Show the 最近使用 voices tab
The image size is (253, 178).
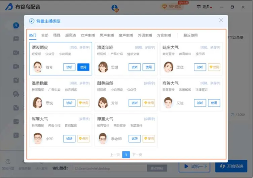coord(190,35)
